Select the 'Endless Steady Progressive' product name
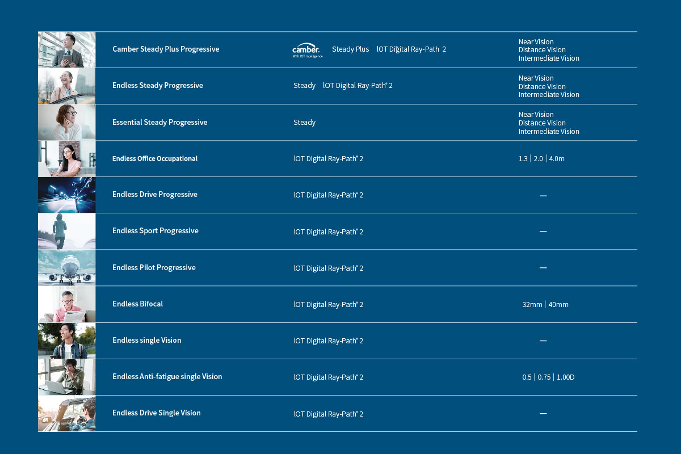 (x=158, y=86)
